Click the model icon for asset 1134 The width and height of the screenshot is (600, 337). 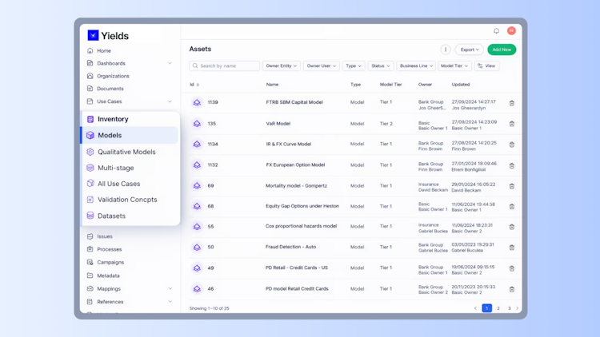[x=197, y=144]
